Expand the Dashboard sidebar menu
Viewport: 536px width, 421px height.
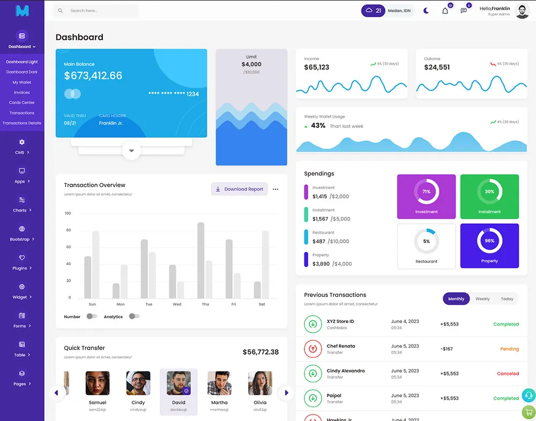(22, 47)
